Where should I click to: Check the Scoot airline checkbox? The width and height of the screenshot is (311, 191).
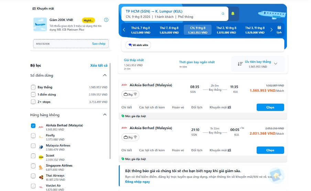[33, 156]
